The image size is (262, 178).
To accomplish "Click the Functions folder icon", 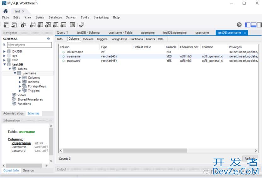I will 14,103.
